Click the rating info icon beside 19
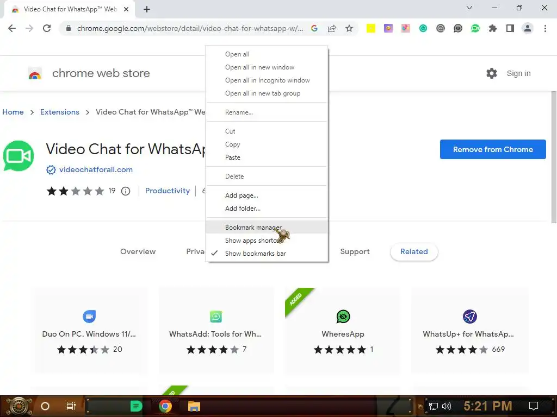557x417 pixels. [x=126, y=191]
